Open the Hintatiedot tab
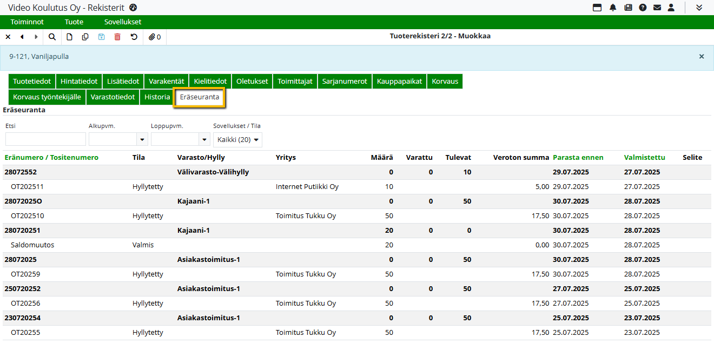 [x=79, y=82]
